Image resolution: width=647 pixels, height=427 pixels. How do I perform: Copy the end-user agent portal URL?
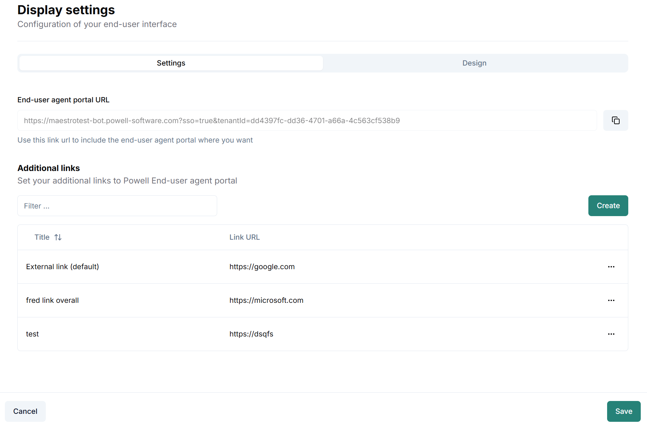[615, 120]
